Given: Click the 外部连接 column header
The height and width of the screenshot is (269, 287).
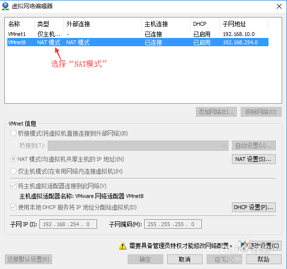Looking at the screenshot, I should (x=78, y=24).
